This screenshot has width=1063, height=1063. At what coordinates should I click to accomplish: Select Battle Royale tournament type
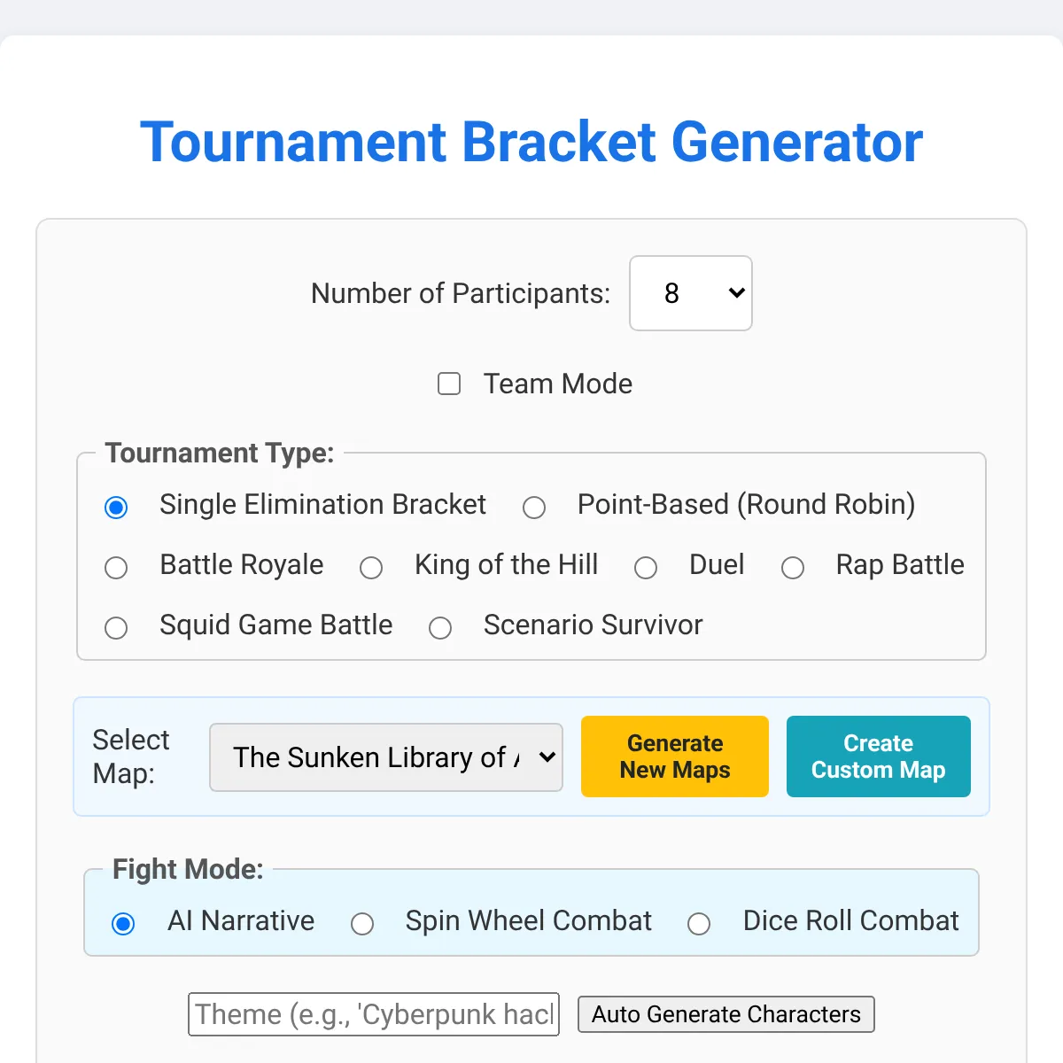[x=116, y=568]
